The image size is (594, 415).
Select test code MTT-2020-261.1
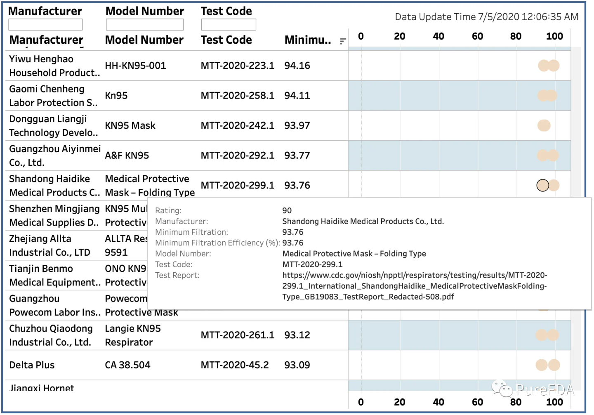click(238, 335)
